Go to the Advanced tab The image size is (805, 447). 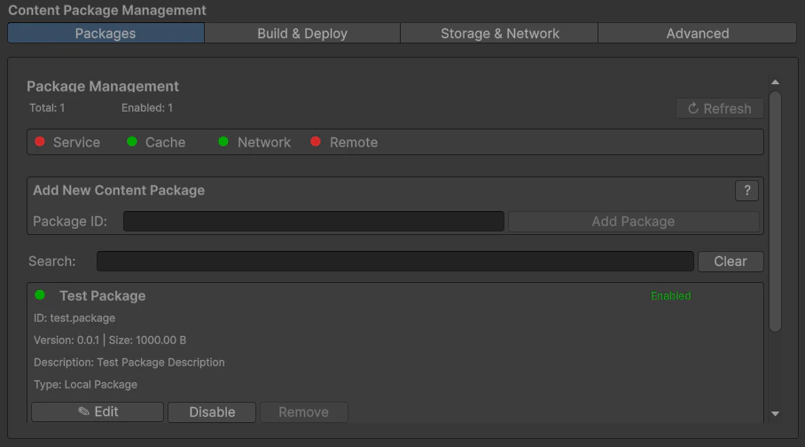697,34
